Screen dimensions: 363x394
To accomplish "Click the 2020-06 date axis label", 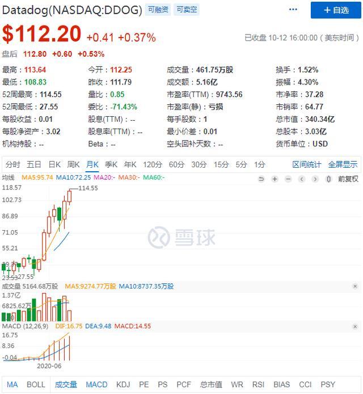I will click(x=49, y=366).
